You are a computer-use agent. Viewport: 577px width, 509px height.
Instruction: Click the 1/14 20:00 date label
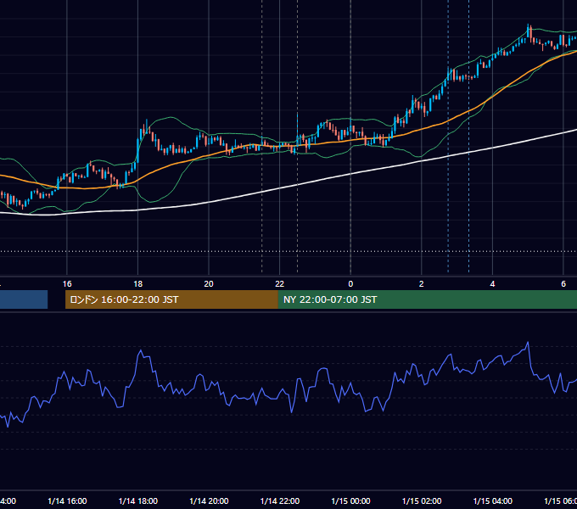[209, 501]
